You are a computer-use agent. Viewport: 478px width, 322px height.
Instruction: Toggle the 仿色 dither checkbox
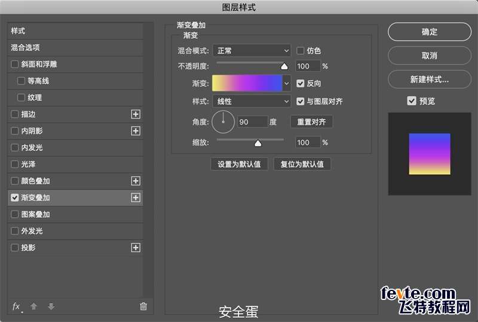click(x=301, y=51)
